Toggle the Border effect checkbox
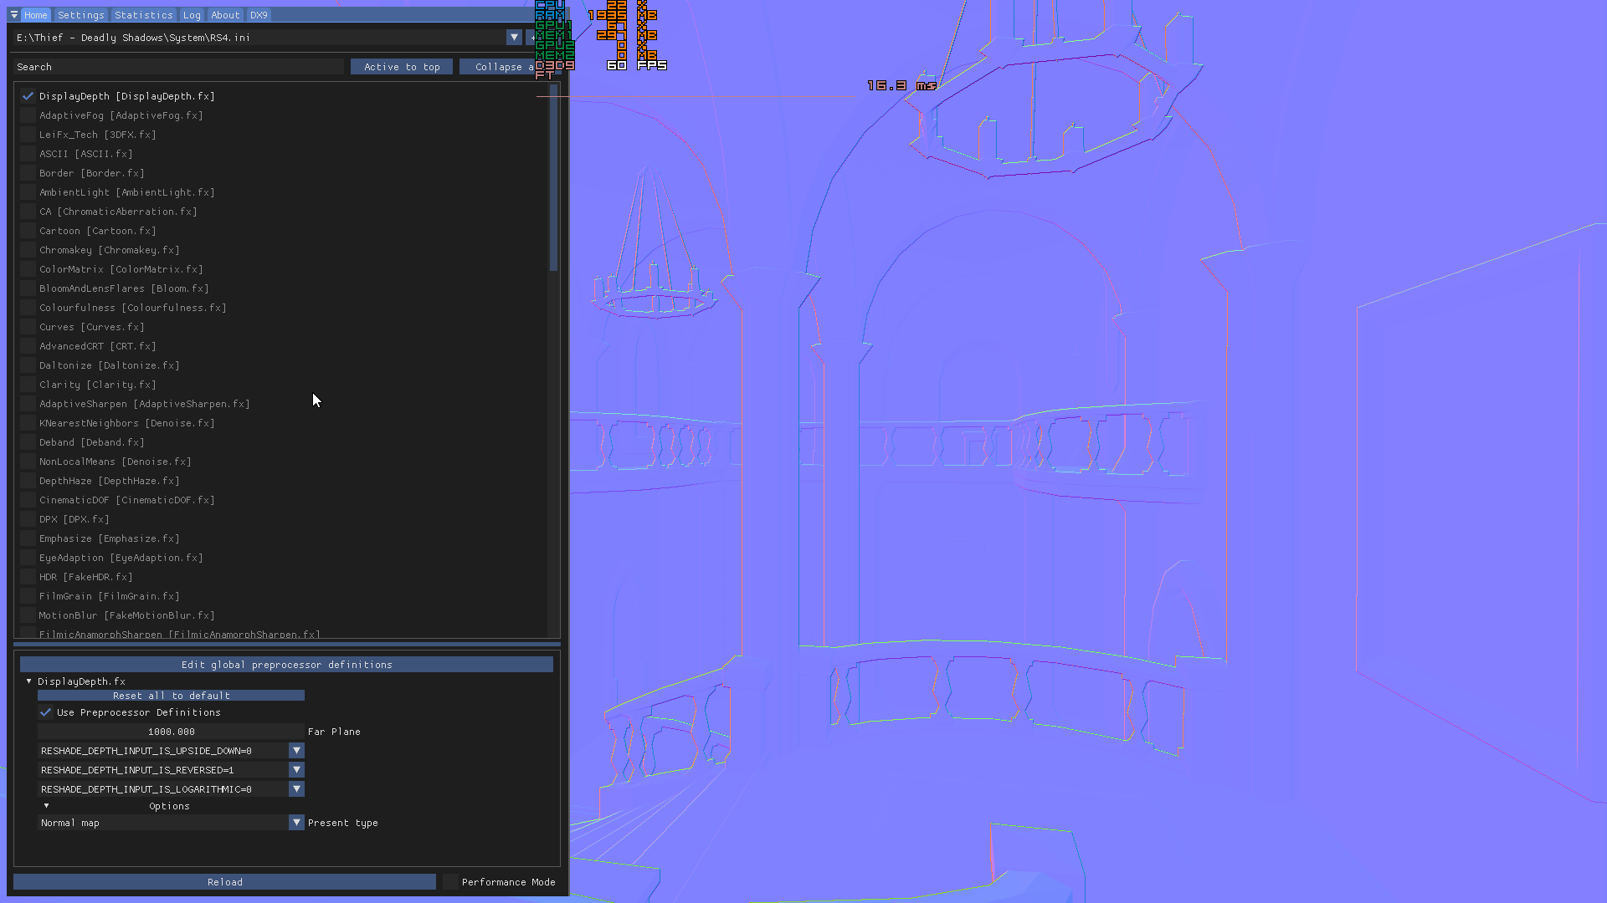Screen dimensions: 1607x903 point(28,173)
